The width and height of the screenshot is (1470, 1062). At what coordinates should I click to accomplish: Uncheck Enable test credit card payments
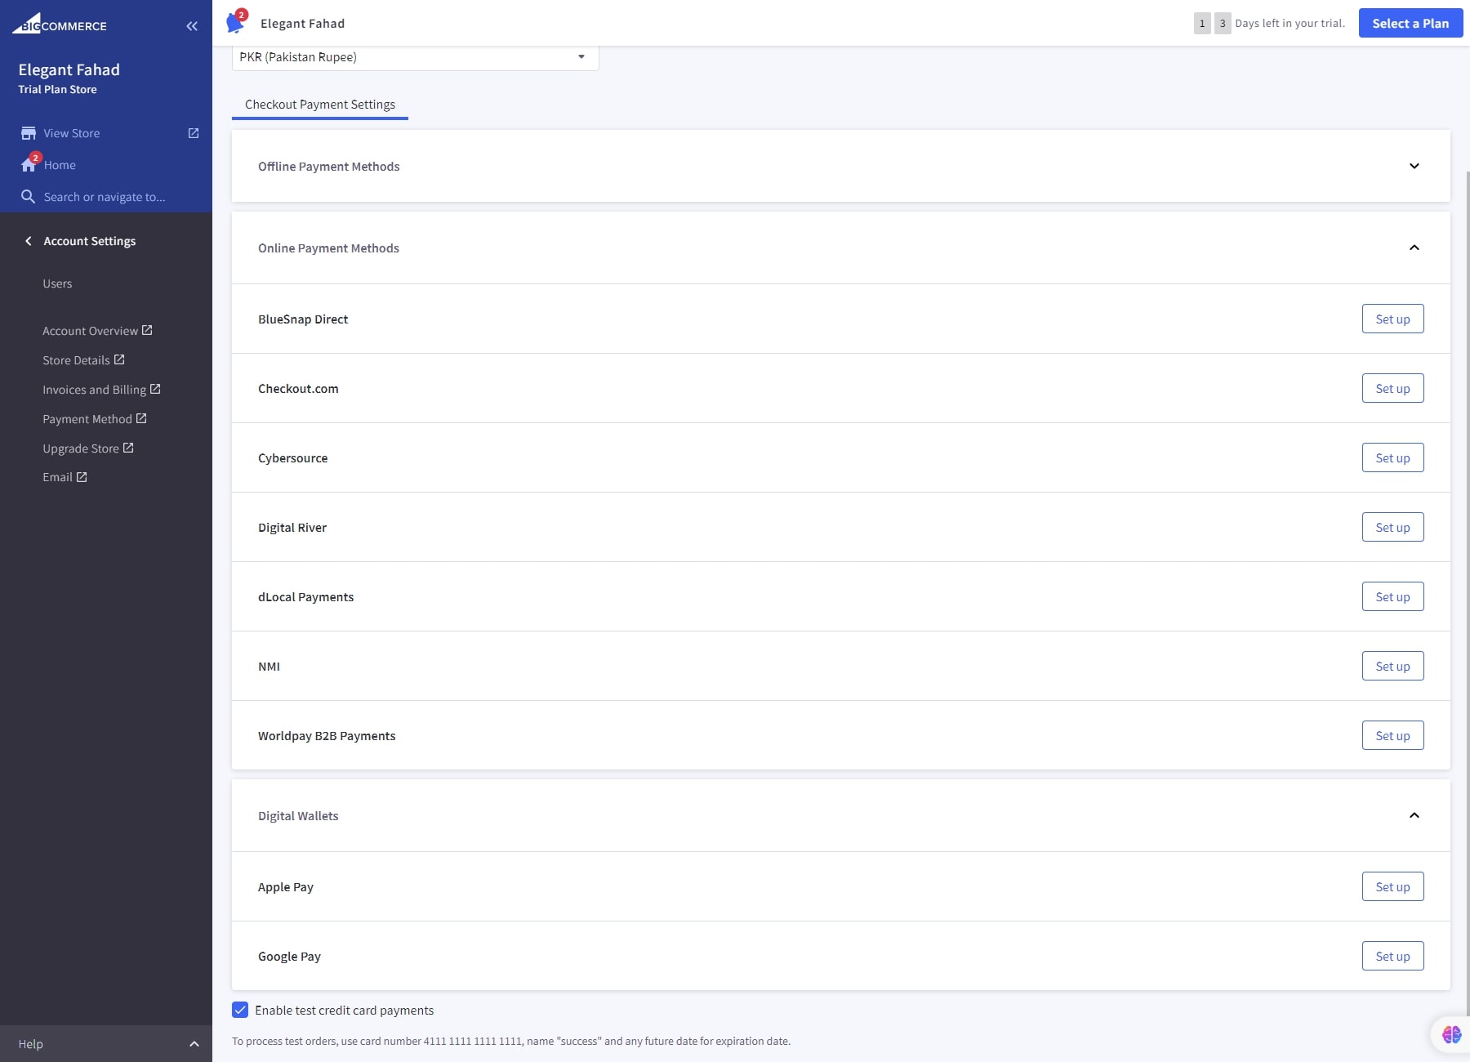pos(239,1010)
